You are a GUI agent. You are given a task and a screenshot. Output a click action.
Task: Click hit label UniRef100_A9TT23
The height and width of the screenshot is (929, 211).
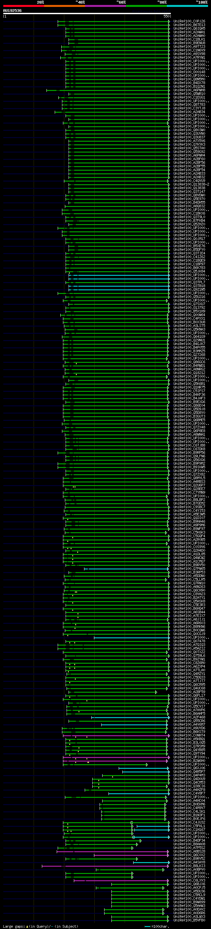pos(189,46)
